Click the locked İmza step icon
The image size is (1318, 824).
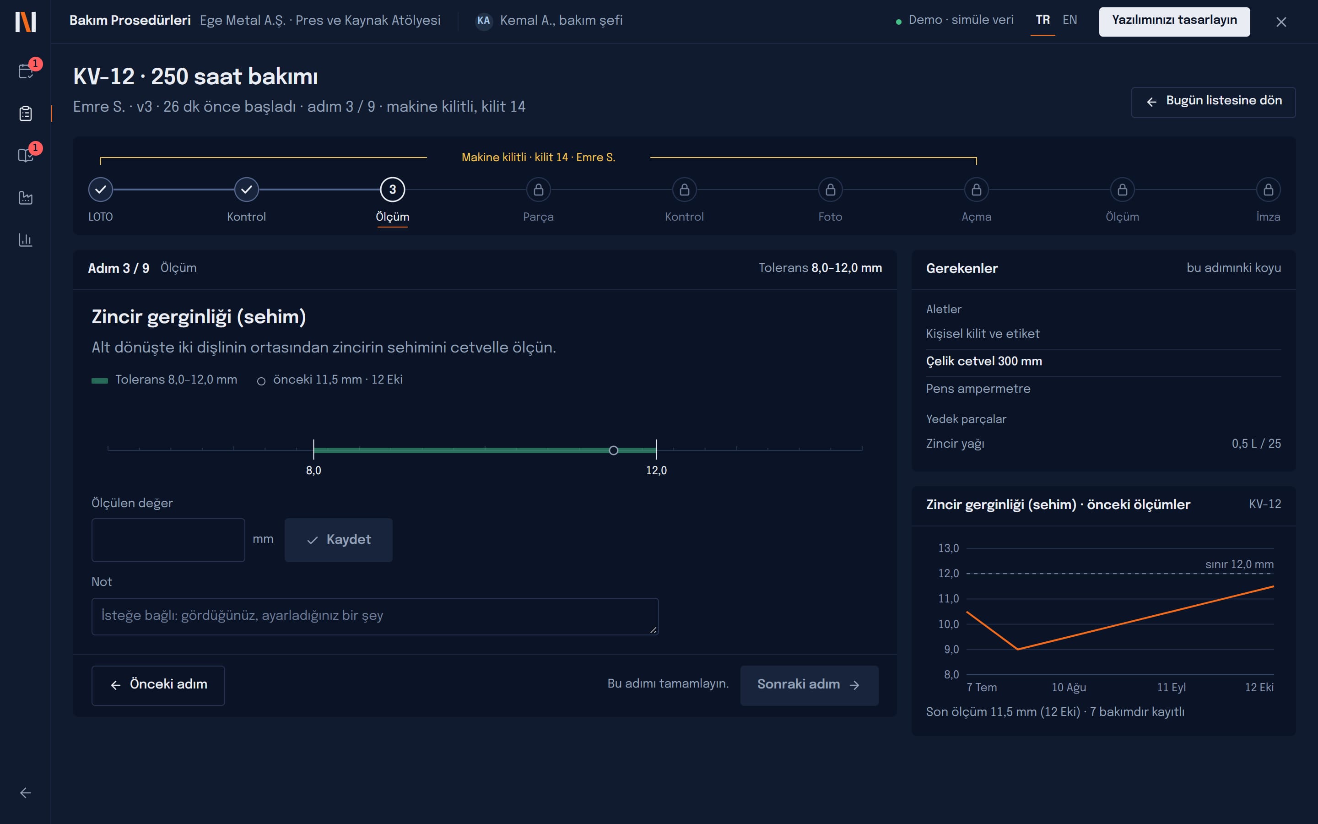(1269, 190)
